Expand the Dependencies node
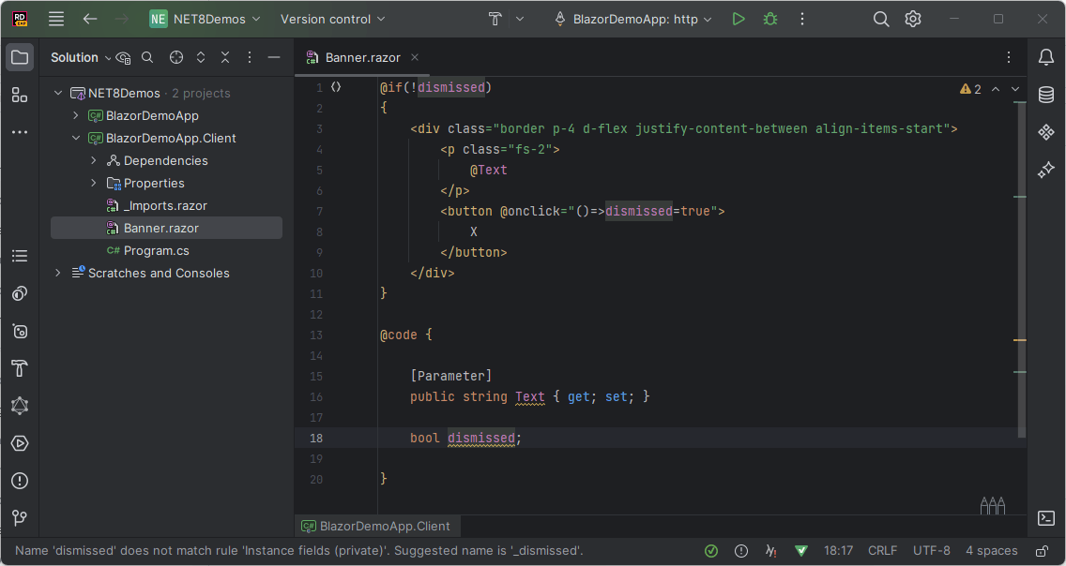This screenshot has height=566, width=1066. 94,160
